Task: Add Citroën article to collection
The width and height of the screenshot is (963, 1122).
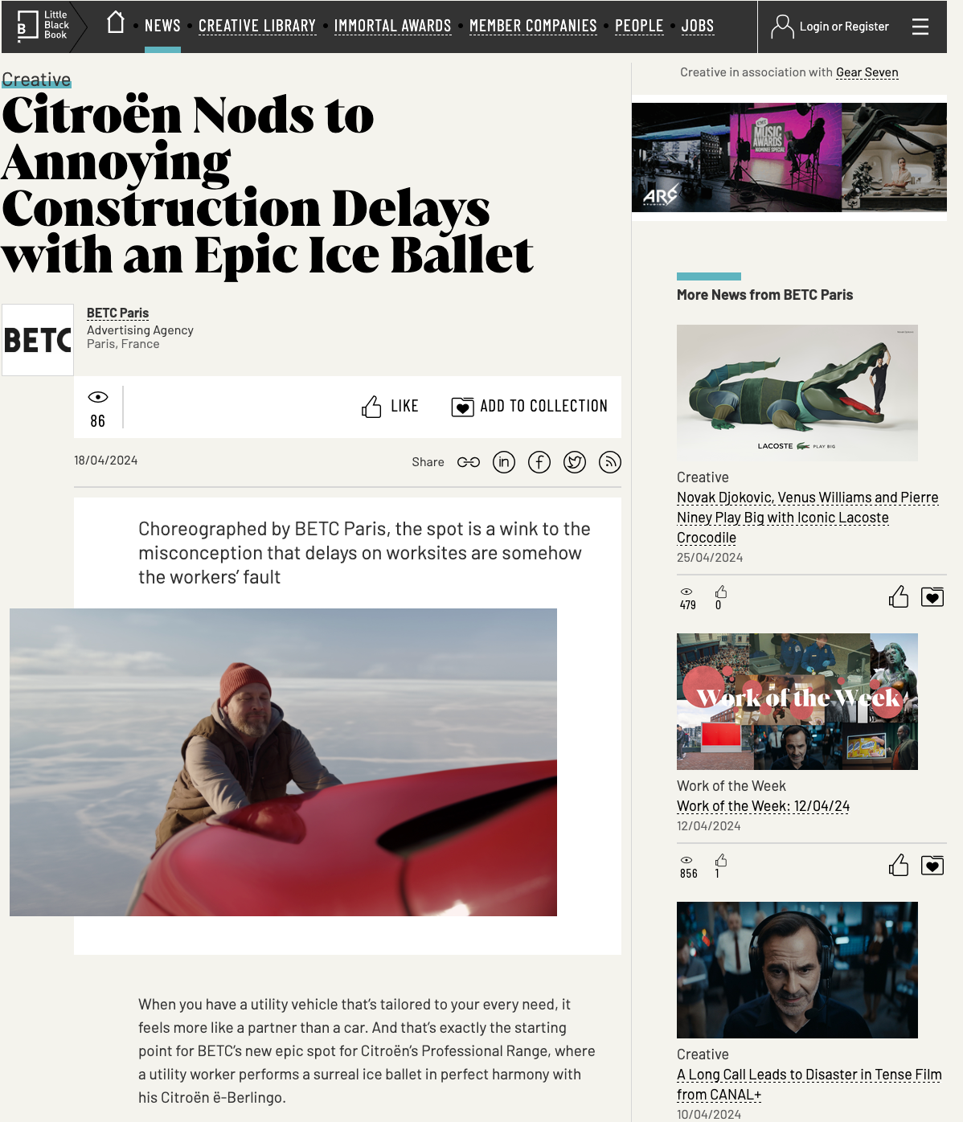Action: (x=529, y=407)
